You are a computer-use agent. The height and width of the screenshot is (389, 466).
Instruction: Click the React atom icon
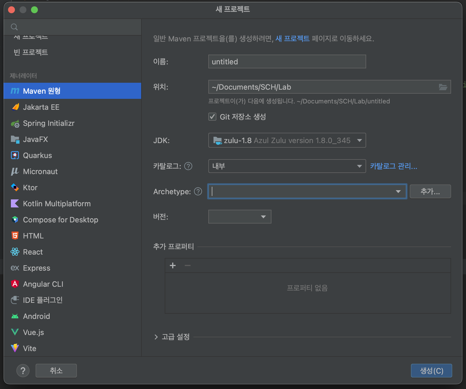pyautogui.click(x=15, y=252)
